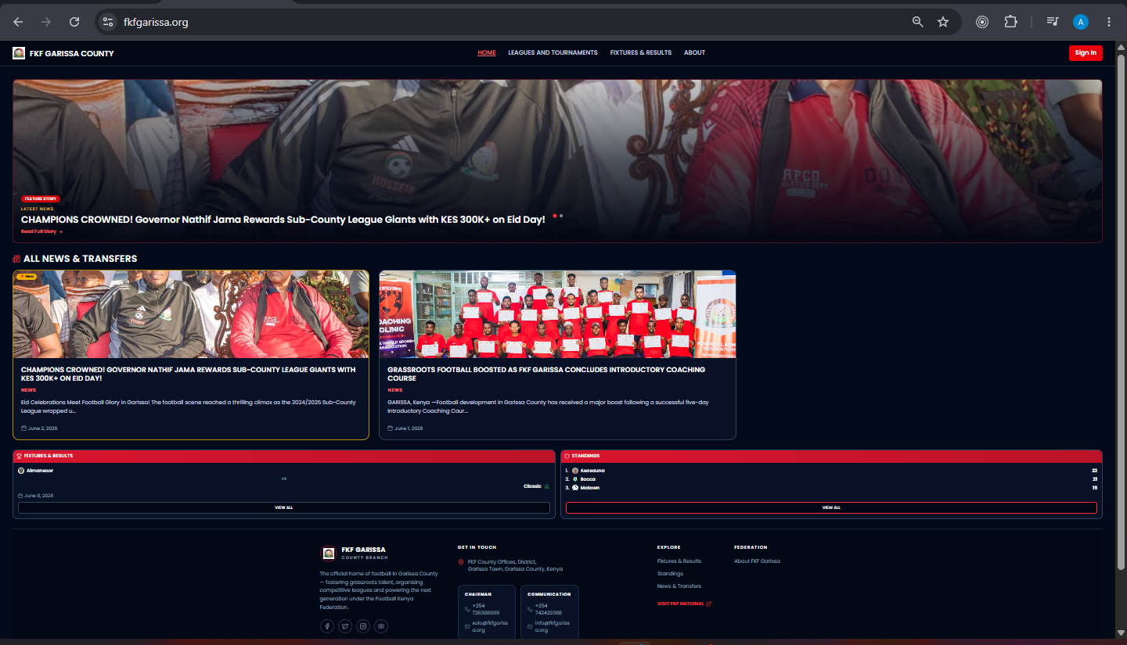Click the Feature Story red badge
Screen dimensions: 1127x645
coord(41,199)
